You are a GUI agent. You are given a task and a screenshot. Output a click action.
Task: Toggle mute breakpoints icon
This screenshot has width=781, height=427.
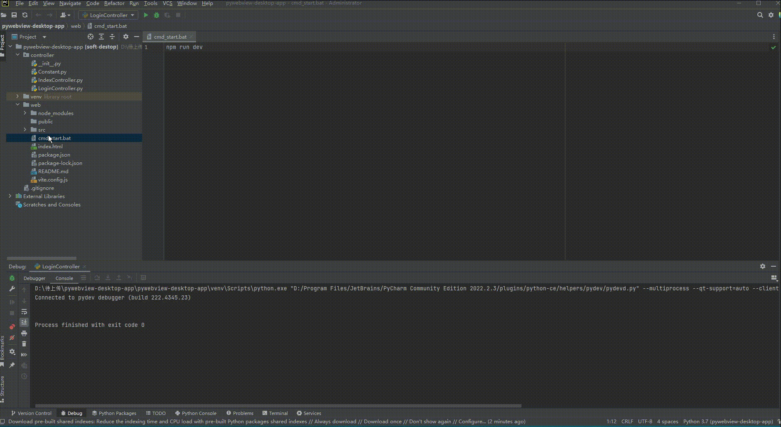12,337
